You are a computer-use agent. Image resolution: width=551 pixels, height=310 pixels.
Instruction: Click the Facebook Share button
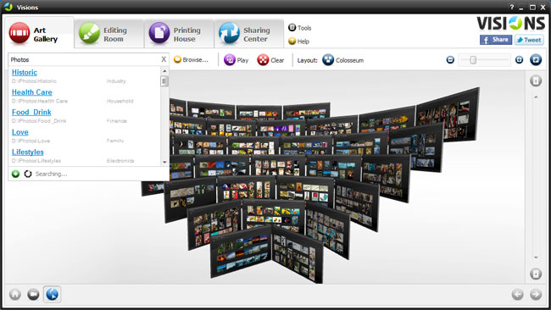pos(496,40)
